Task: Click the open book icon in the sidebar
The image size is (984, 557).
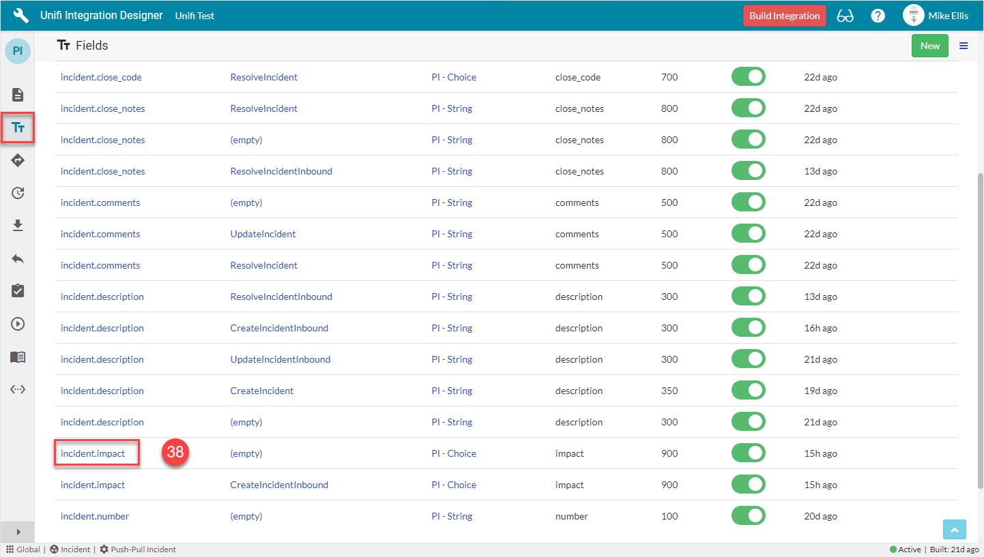Action: point(18,357)
